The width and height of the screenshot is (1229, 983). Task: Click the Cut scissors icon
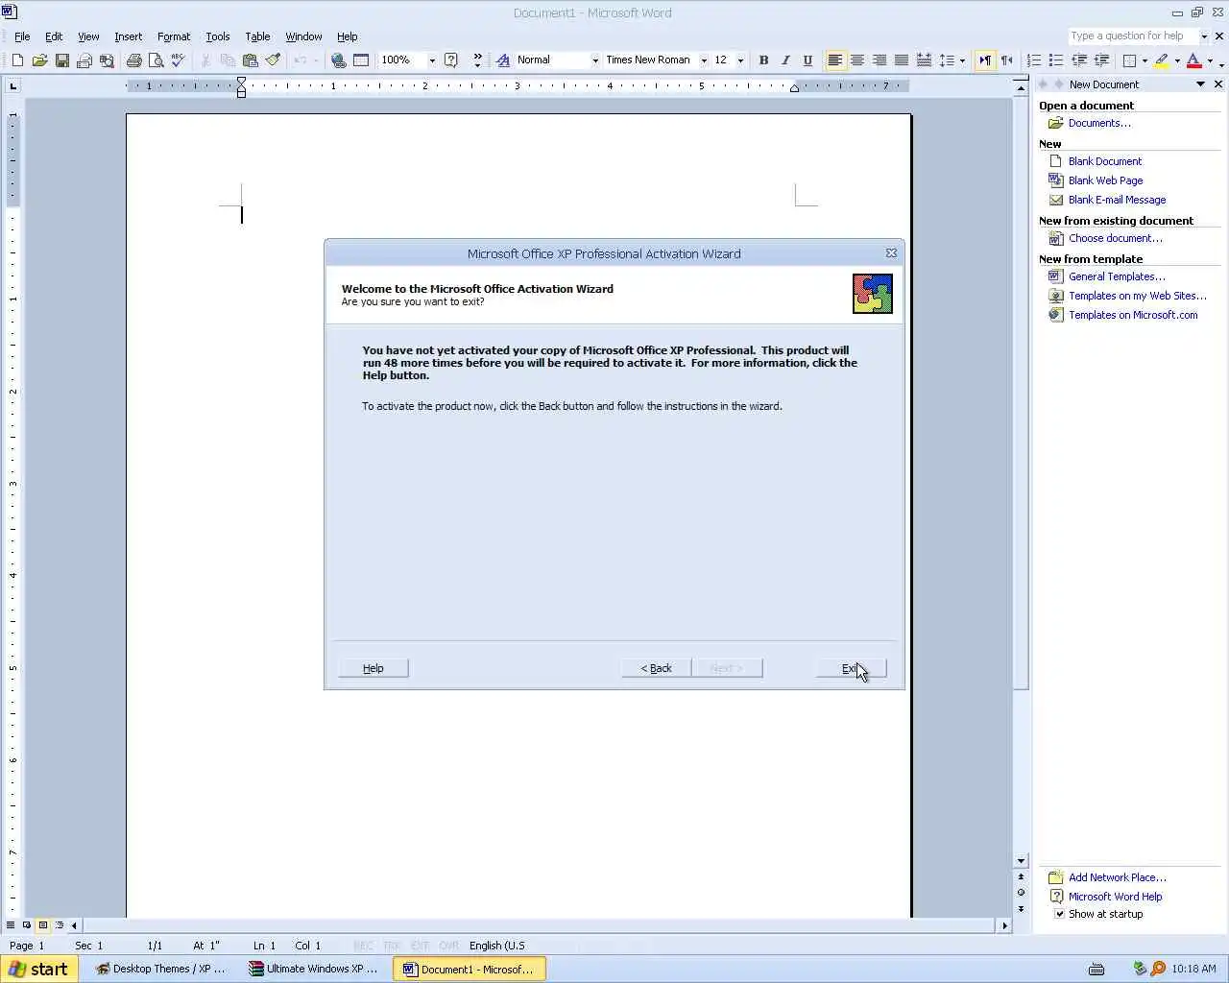(205, 60)
